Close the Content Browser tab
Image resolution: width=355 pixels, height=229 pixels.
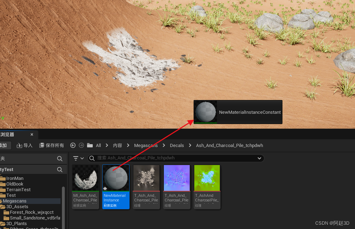[x=32, y=135]
